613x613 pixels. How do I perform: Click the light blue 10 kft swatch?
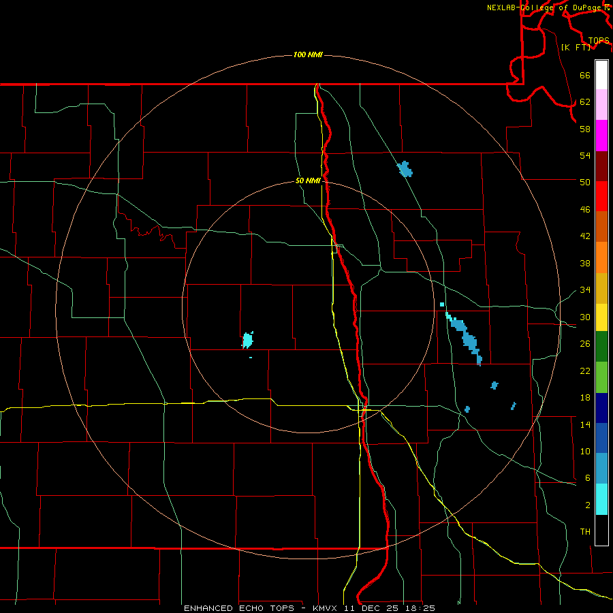601,469
